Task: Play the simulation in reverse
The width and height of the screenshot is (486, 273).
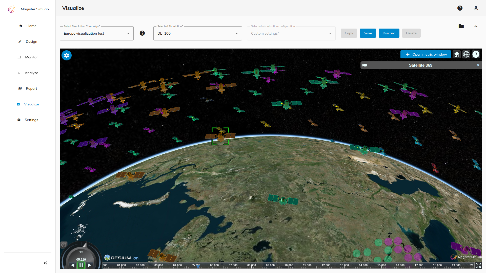Action: [73, 265]
